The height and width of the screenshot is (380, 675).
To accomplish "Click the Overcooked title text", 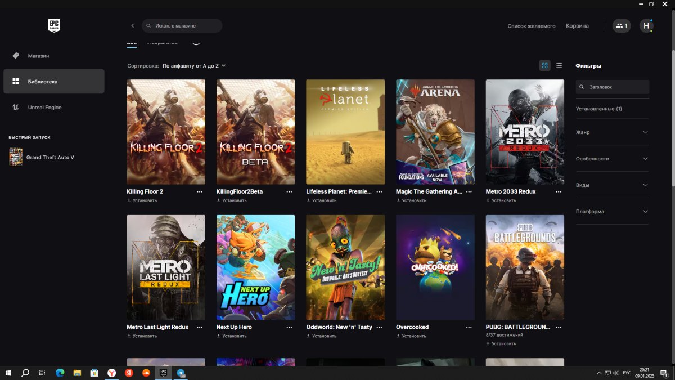I will pos(412,327).
